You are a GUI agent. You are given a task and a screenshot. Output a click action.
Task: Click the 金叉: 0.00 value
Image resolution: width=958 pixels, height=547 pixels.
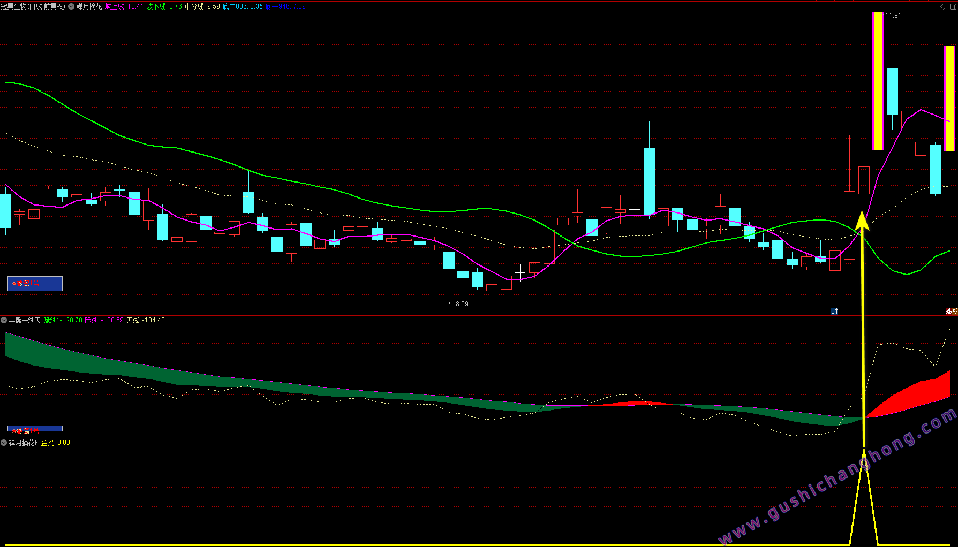56,443
